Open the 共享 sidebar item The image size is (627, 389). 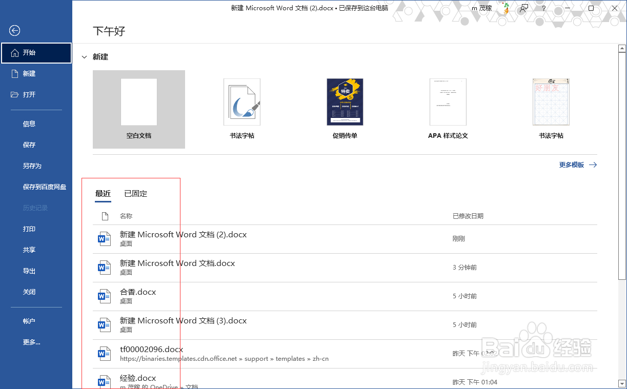click(29, 250)
